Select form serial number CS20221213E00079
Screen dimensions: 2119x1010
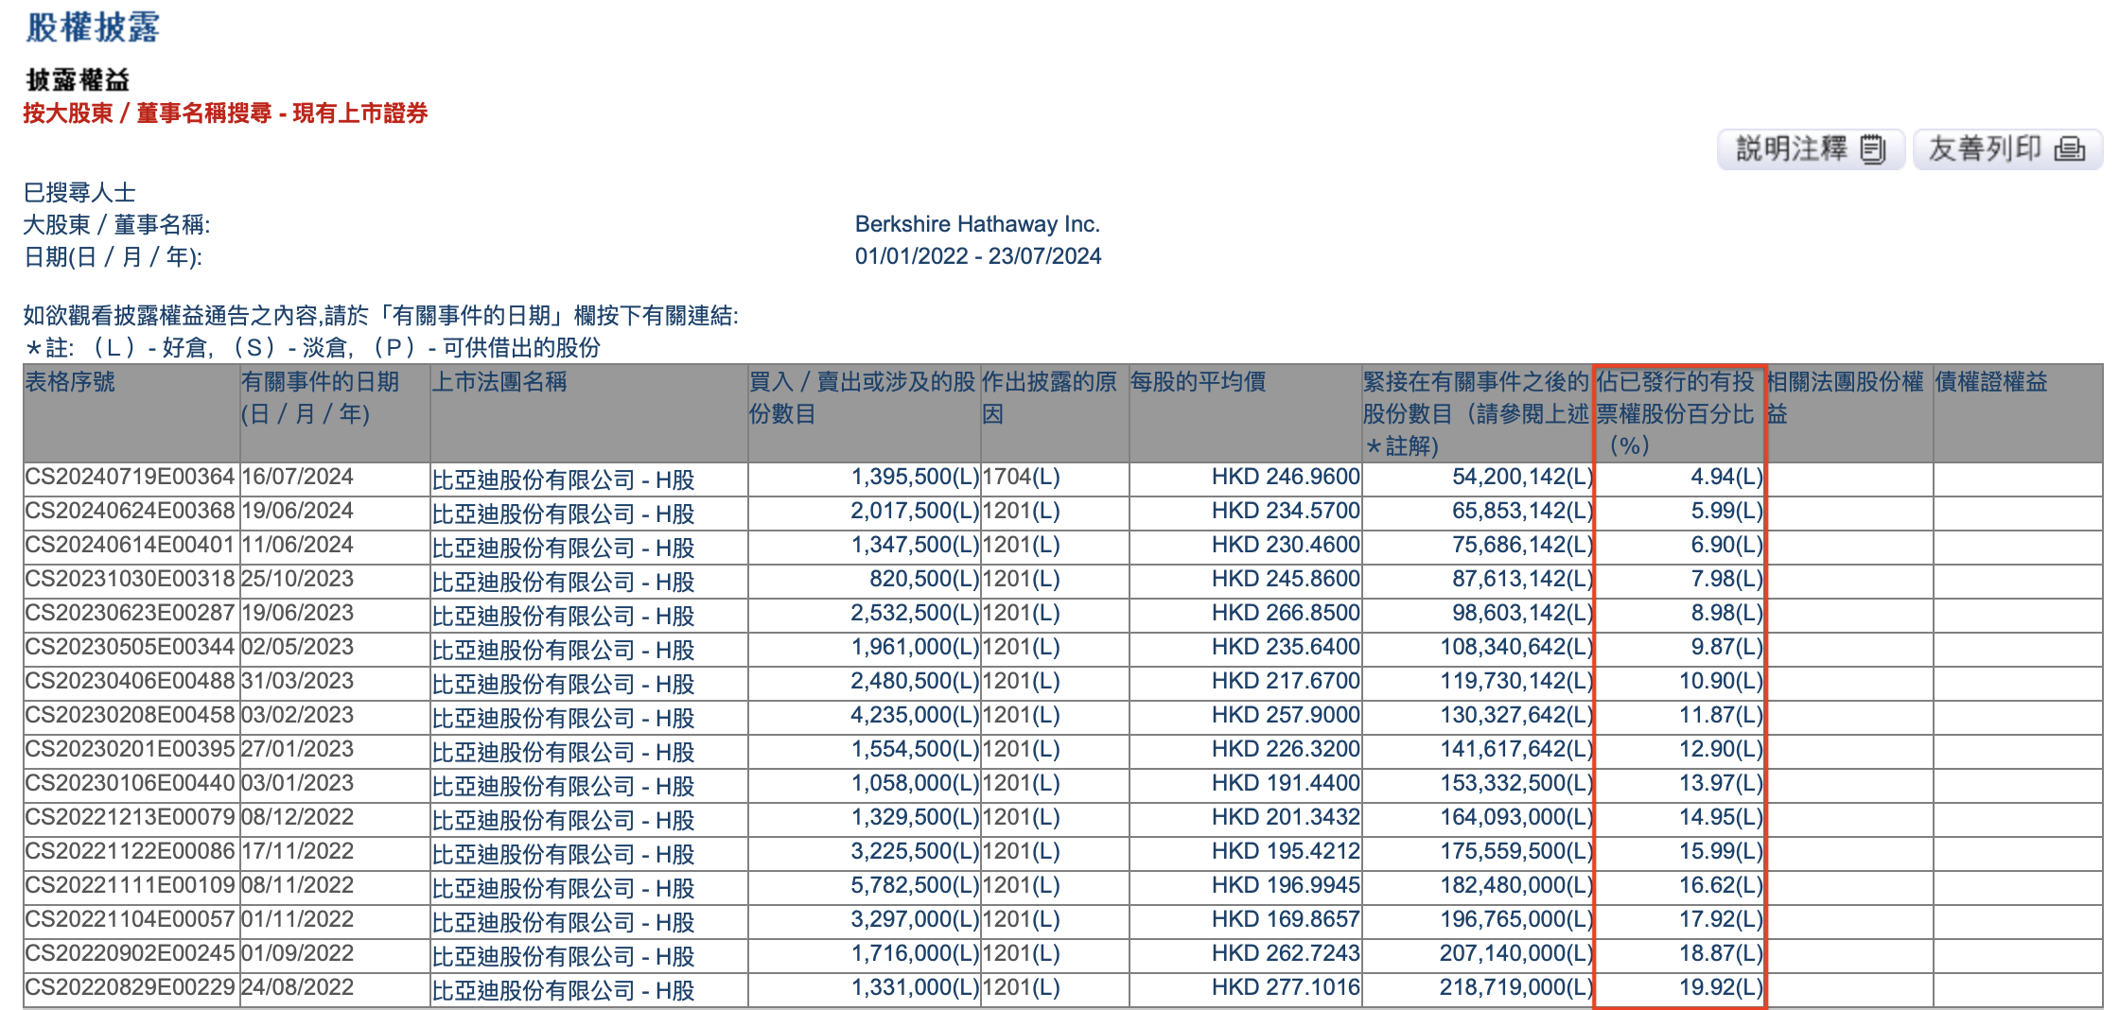coord(130,817)
